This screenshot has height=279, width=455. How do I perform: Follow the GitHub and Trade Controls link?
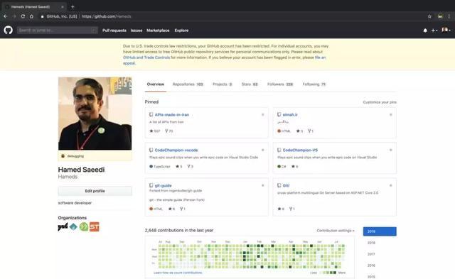tap(146, 58)
